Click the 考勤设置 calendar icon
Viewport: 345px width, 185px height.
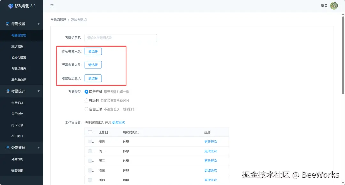(8, 24)
